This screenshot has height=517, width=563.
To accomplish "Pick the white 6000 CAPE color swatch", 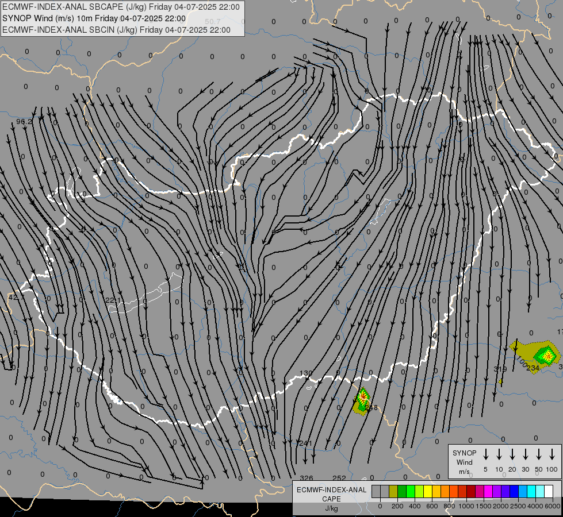I will (x=549, y=491).
